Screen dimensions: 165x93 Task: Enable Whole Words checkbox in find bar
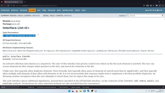click(x=70, y=87)
